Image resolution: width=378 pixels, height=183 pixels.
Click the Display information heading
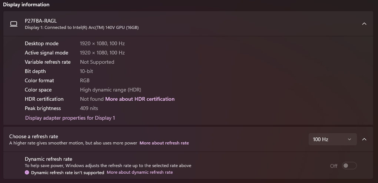[26, 4]
